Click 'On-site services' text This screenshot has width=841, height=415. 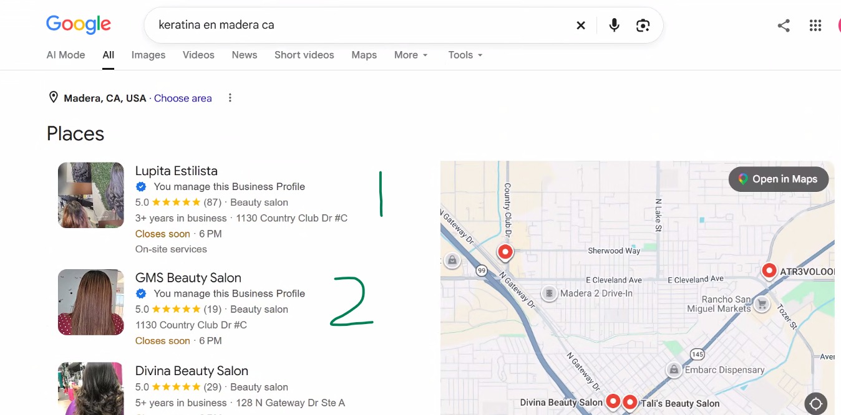171,249
